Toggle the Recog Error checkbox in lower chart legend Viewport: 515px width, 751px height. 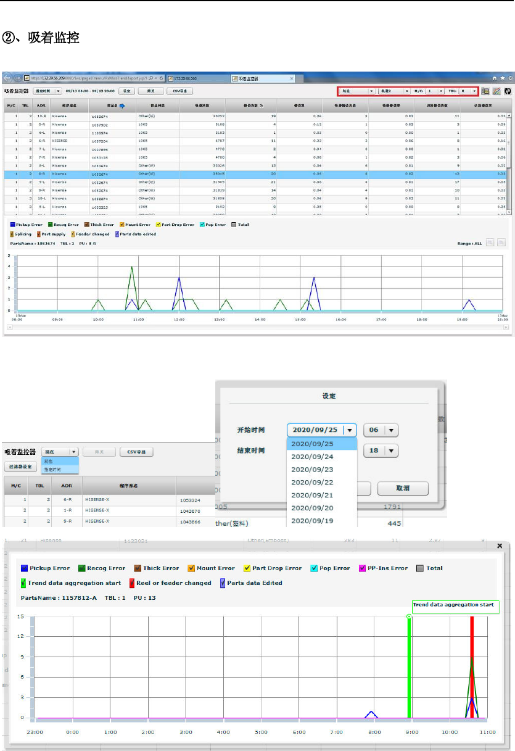[81, 568]
